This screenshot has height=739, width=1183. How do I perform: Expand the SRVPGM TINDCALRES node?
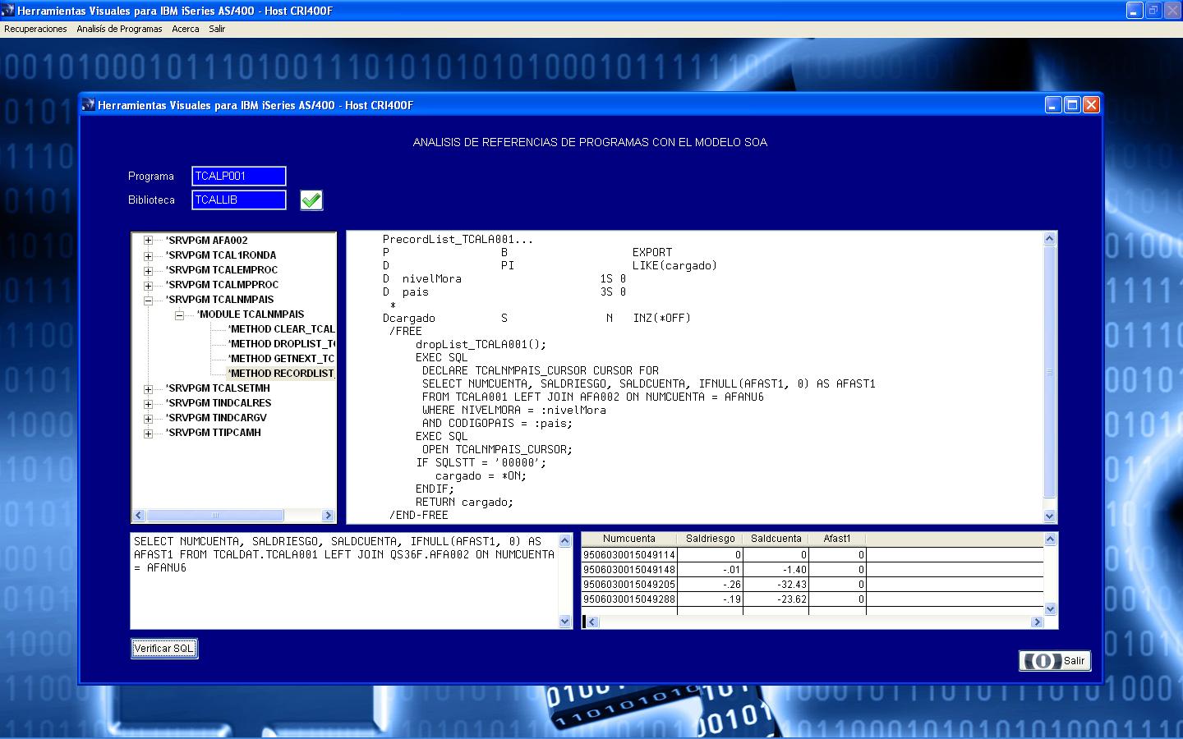(x=146, y=403)
